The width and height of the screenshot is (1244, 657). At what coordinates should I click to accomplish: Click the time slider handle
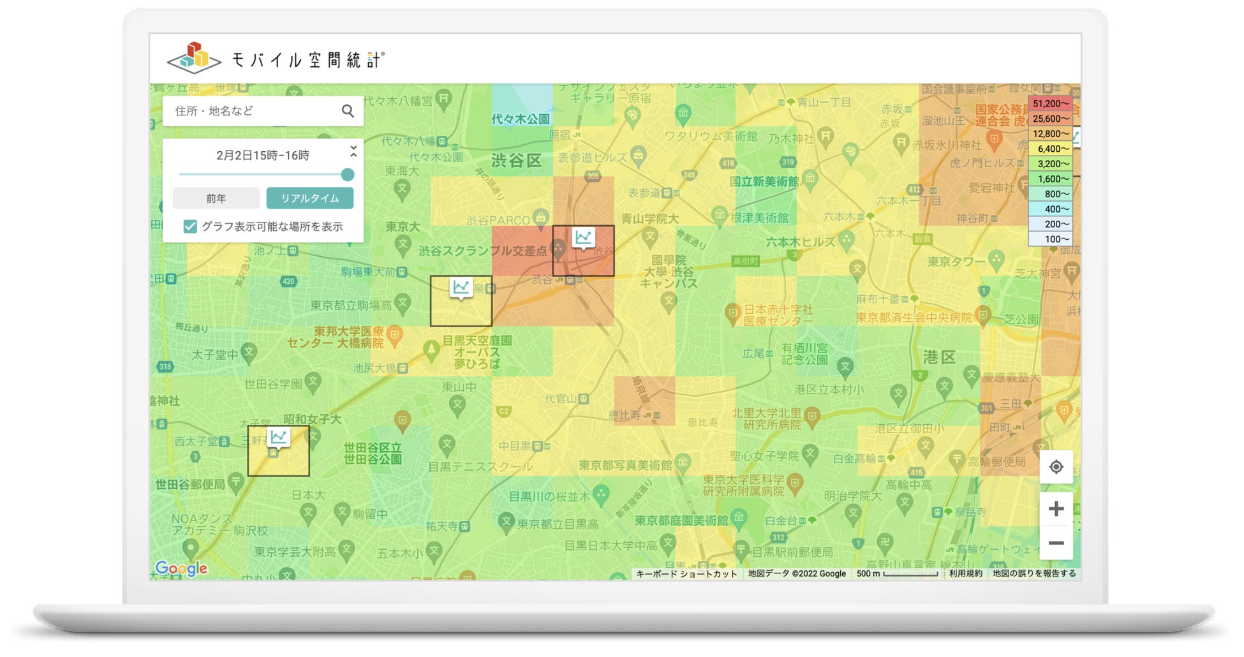[348, 174]
